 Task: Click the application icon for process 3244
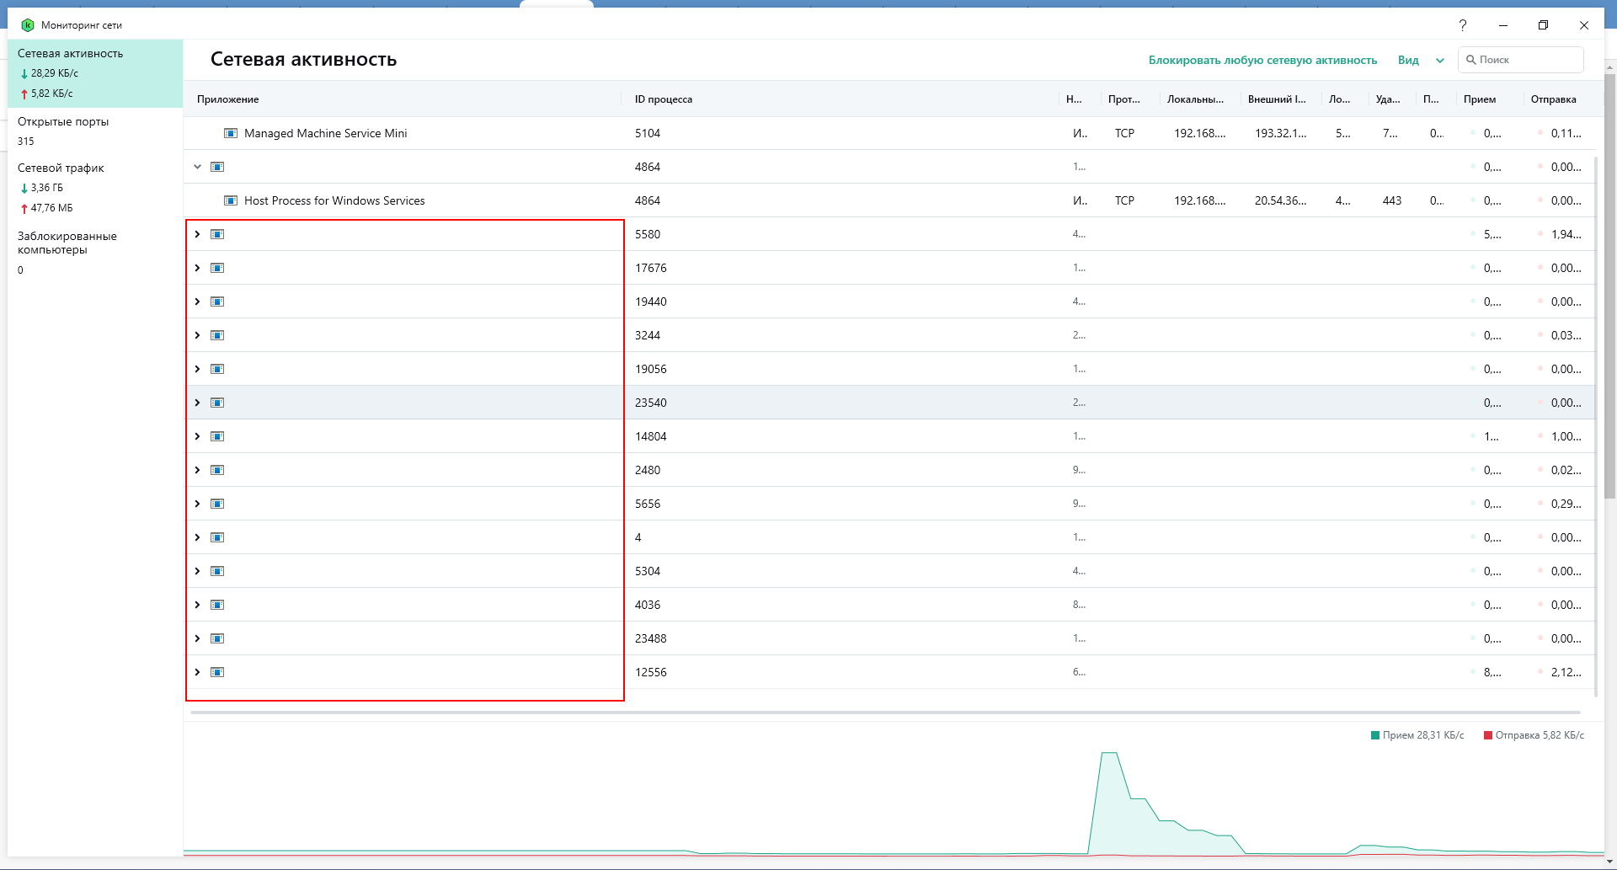pos(217,335)
